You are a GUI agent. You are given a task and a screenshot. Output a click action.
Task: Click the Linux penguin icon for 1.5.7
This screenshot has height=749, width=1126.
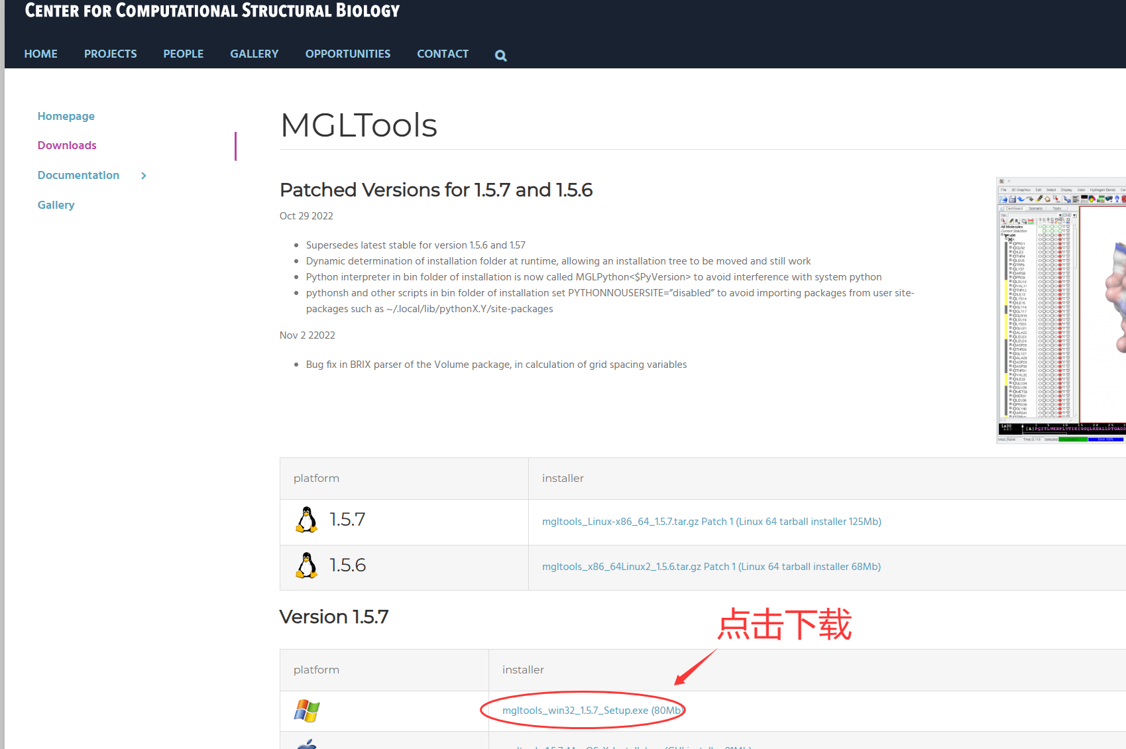pos(306,520)
